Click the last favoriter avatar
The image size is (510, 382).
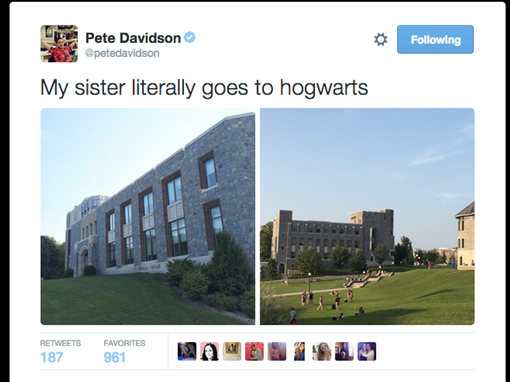(x=367, y=351)
